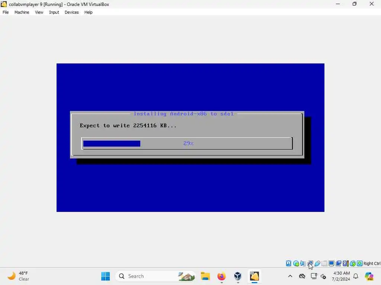The width and height of the screenshot is (381, 285).
Task: Open File Explorer from the taskbar
Action: coord(205,276)
